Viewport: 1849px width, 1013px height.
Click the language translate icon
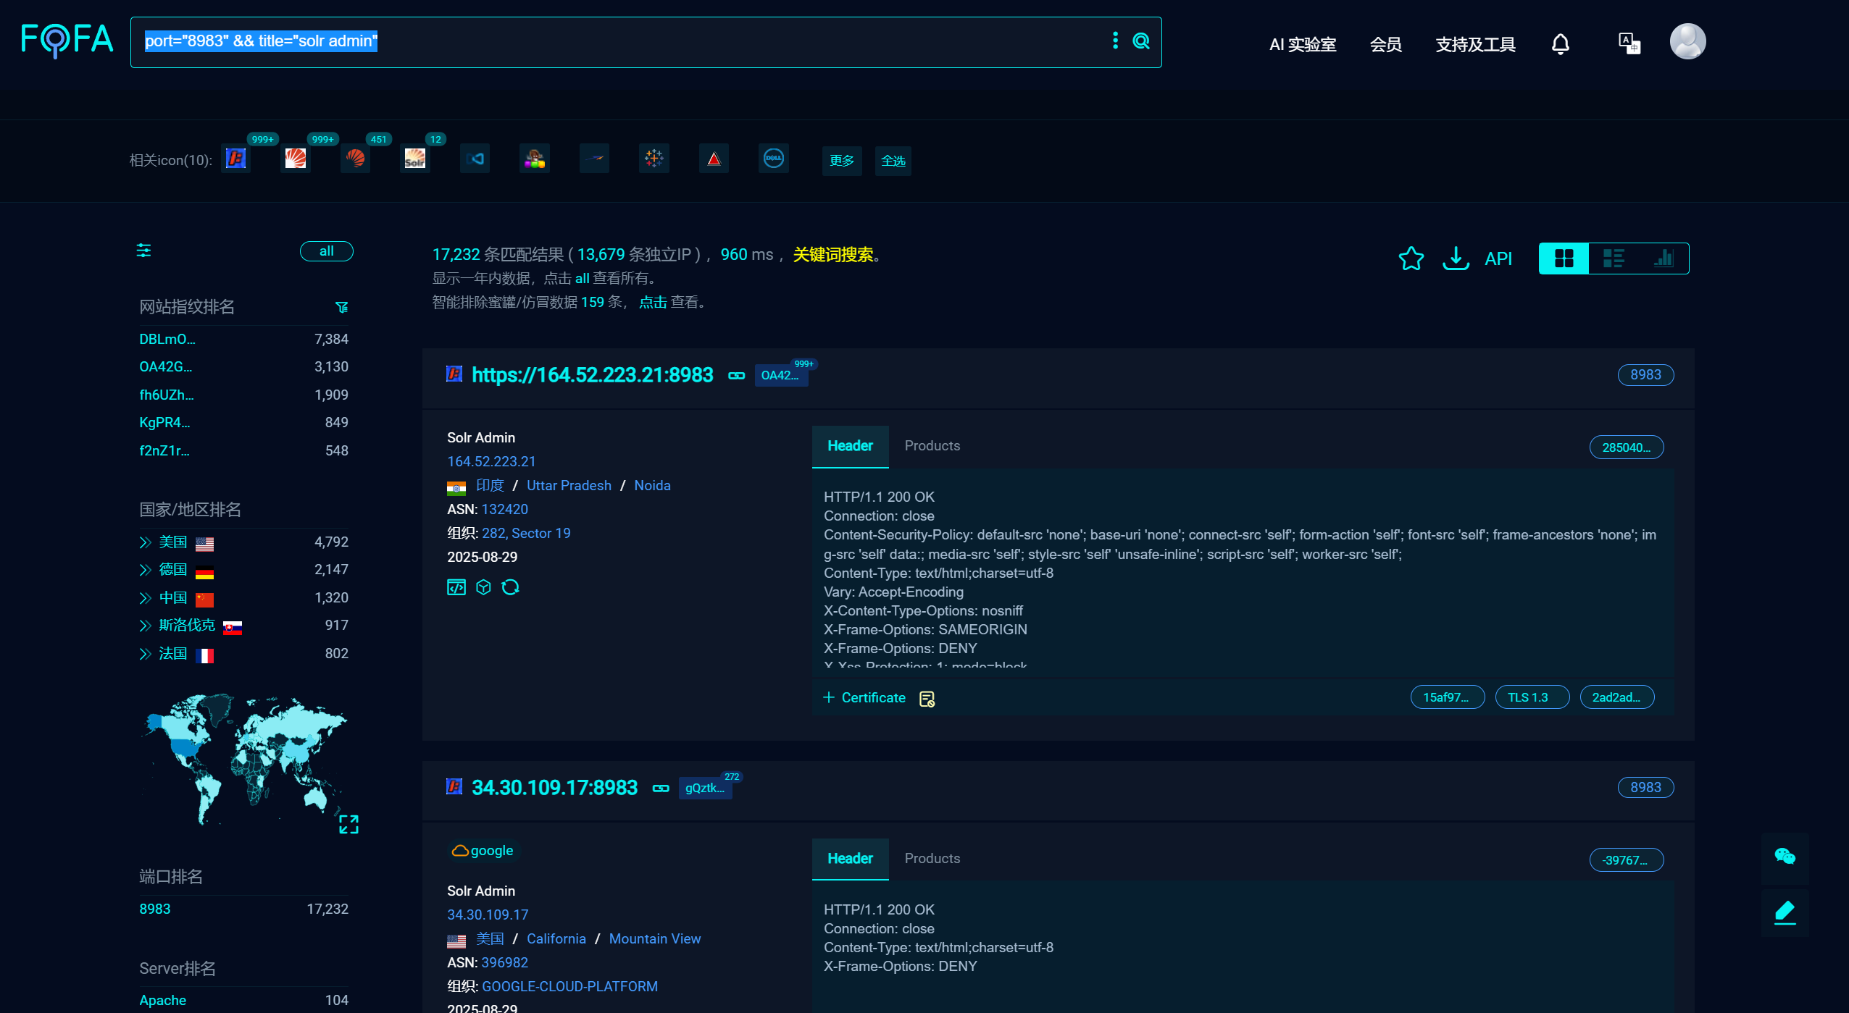(1629, 43)
